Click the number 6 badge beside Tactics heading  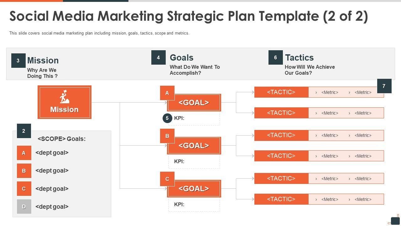pyautogui.click(x=275, y=57)
